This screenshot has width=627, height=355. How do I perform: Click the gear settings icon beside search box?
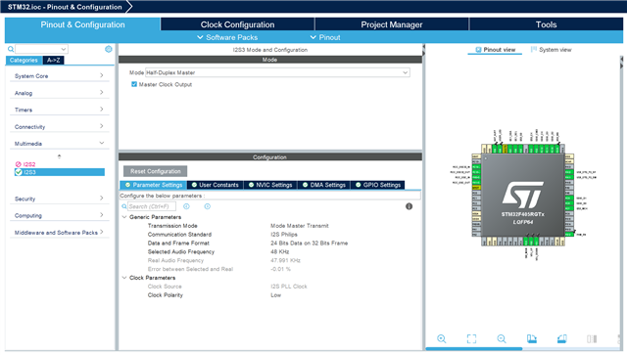point(109,49)
